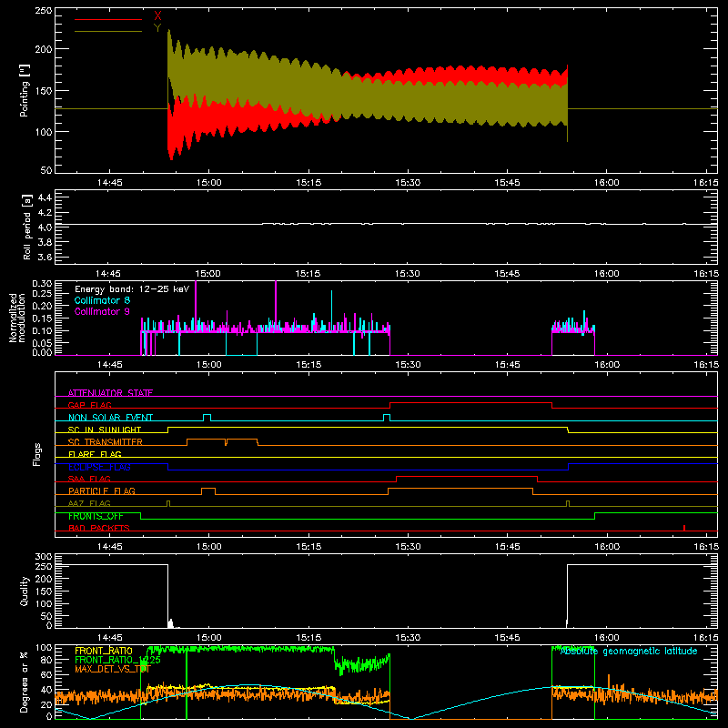The width and height of the screenshot is (728, 728).
Task: Click the ECLIPSE_FLAG label
Action: [x=99, y=467]
